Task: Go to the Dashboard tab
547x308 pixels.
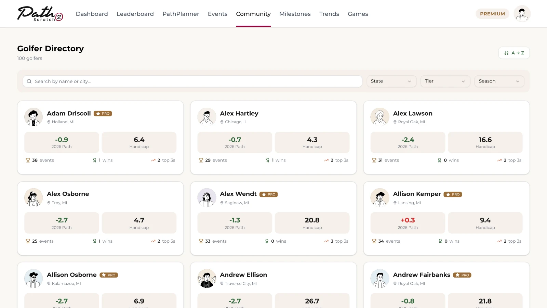Action: pos(92,14)
